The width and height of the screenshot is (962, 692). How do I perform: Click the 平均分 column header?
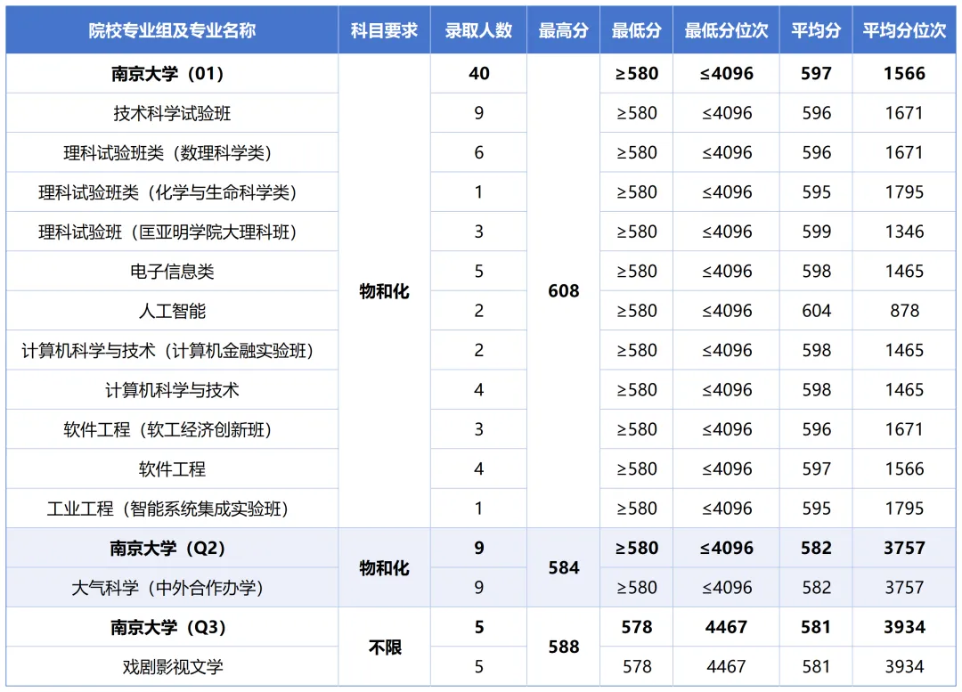(x=816, y=30)
